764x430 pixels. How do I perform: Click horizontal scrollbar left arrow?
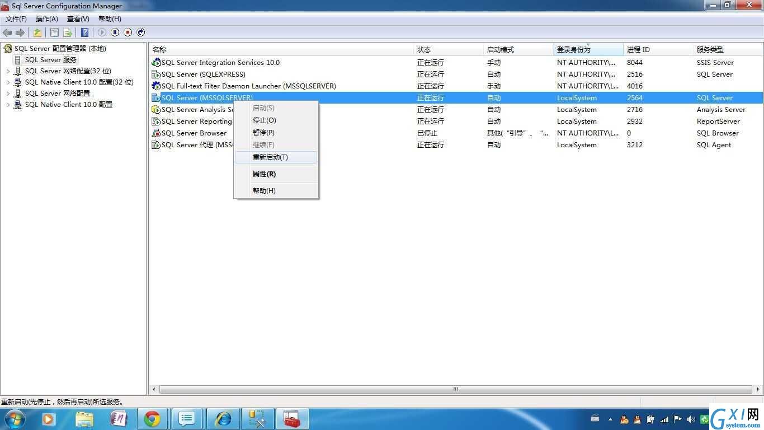pos(154,389)
